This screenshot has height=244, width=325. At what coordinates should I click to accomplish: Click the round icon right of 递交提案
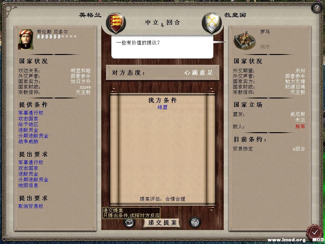[x=195, y=222]
